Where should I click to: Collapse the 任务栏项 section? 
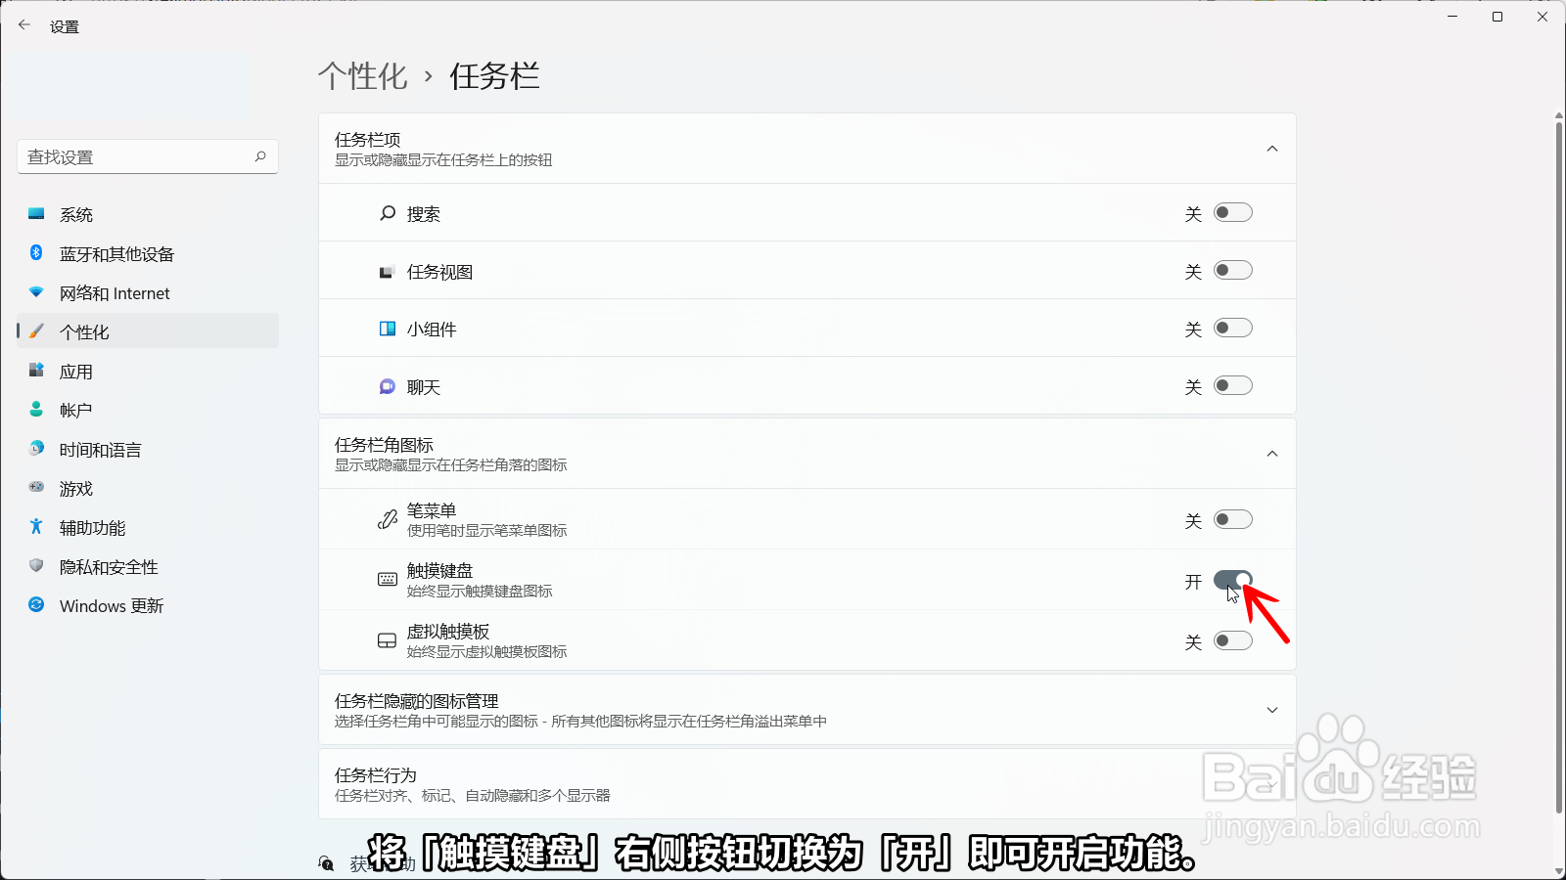(x=1272, y=149)
